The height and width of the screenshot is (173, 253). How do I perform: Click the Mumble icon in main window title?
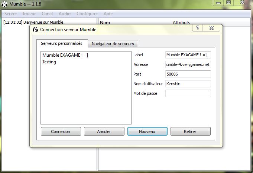pyautogui.click(x=4, y=4)
